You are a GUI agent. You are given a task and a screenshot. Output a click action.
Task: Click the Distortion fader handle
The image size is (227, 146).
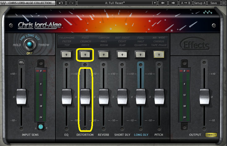[x=85, y=97]
